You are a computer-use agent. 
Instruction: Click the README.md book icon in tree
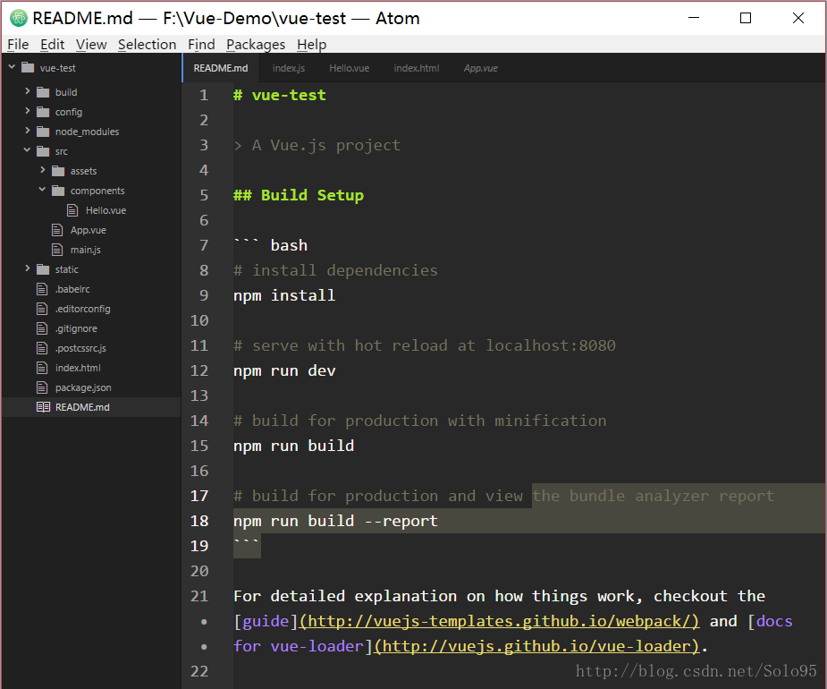click(x=43, y=407)
